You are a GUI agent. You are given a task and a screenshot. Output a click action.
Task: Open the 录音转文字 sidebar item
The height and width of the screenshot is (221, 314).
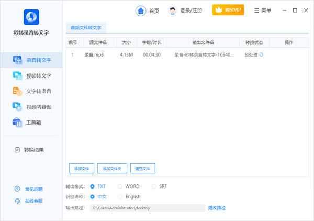(31, 60)
